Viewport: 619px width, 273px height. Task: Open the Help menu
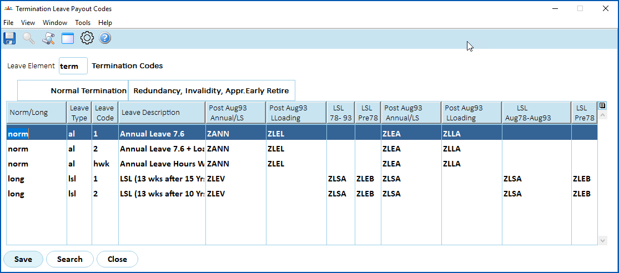pos(105,23)
